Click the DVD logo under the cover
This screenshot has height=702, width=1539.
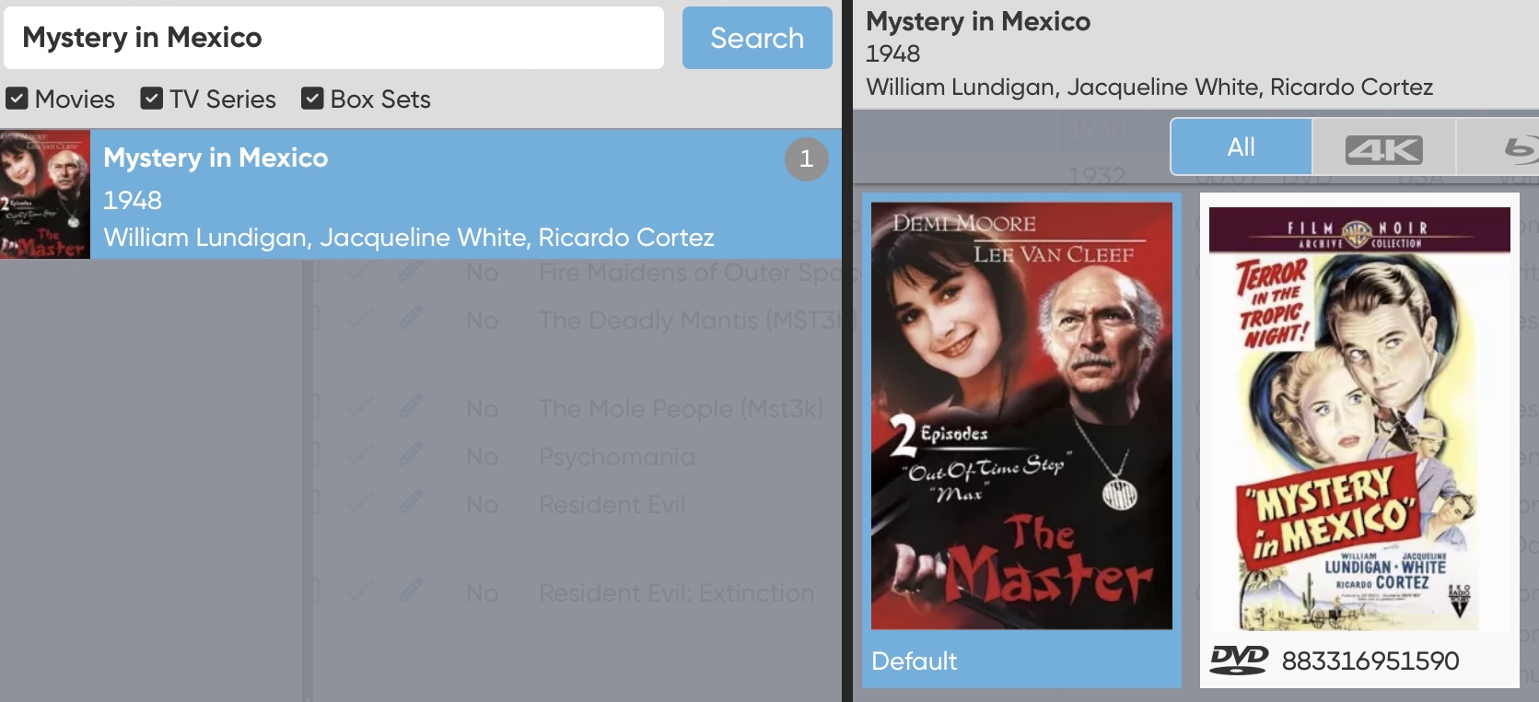click(1239, 660)
